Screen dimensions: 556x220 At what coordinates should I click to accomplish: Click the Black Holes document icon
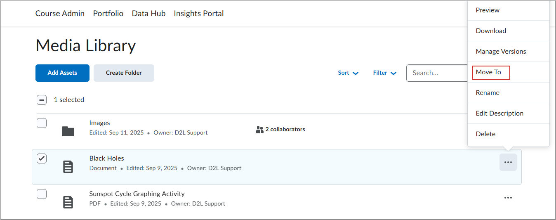click(x=68, y=167)
